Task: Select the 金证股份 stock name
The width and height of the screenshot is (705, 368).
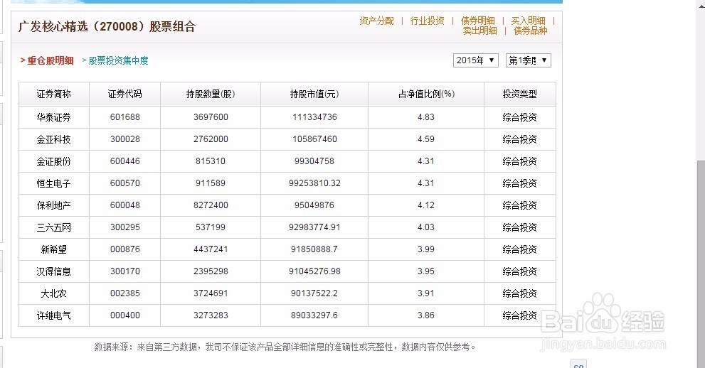Action: tap(54, 161)
